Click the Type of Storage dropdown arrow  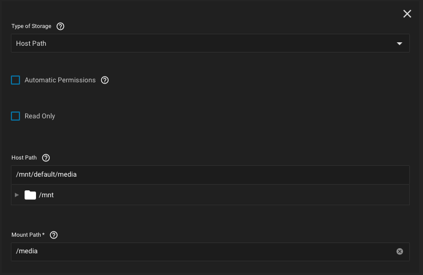(400, 43)
